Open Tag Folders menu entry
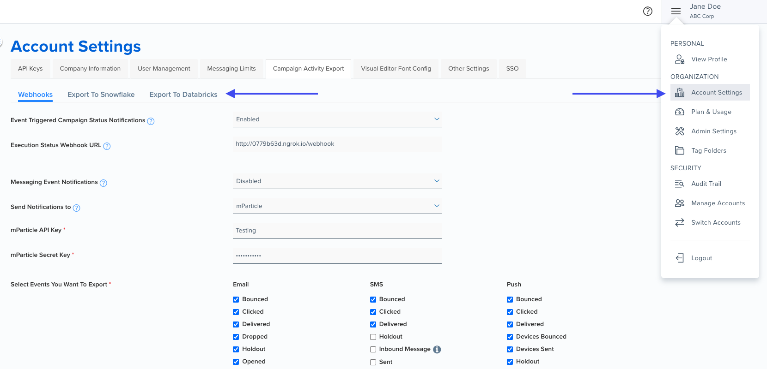This screenshot has height=369, width=767. [710, 150]
